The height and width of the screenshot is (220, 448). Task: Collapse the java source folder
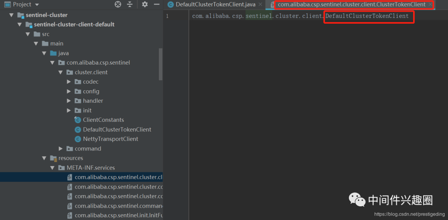(x=44, y=53)
